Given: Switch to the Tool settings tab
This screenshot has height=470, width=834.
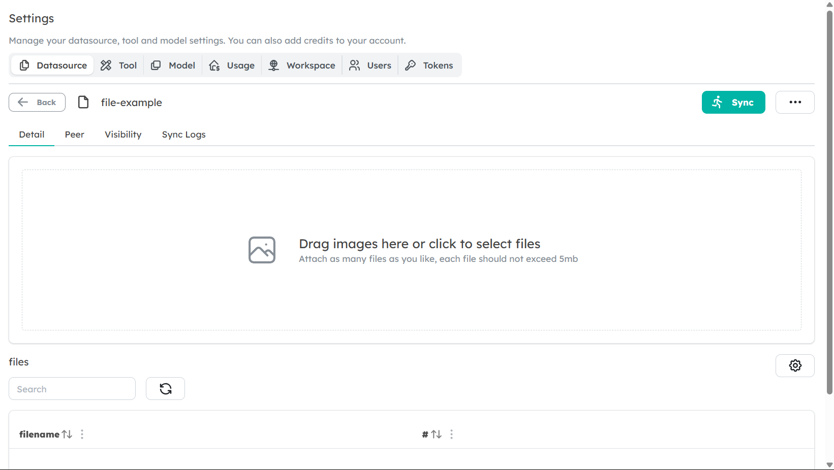Looking at the screenshot, I should (x=119, y=65).
